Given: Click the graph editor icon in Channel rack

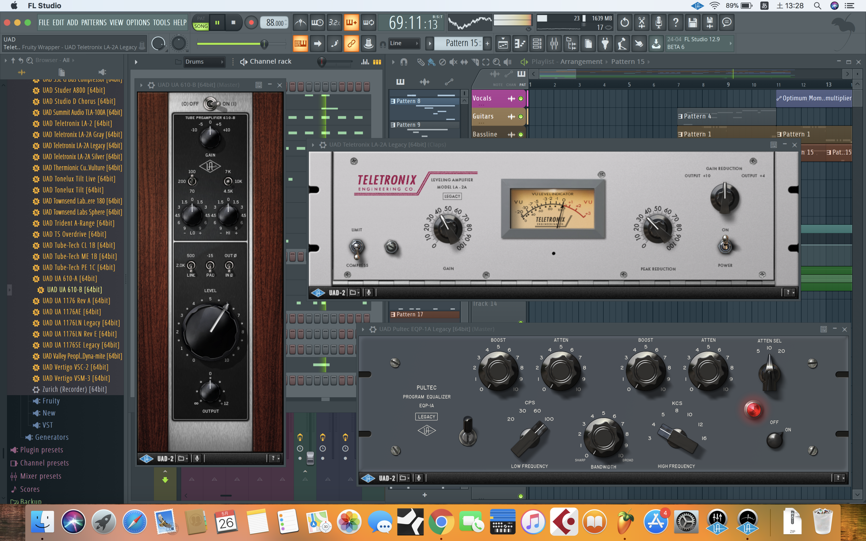Looking at the screenshot, I should pos(365,62).
